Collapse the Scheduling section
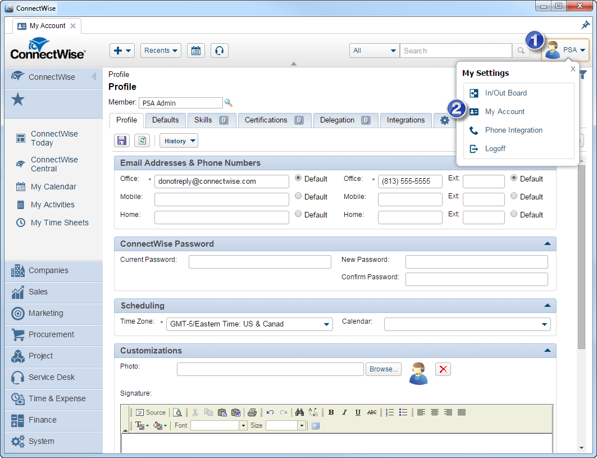 [x=548, y=305]
